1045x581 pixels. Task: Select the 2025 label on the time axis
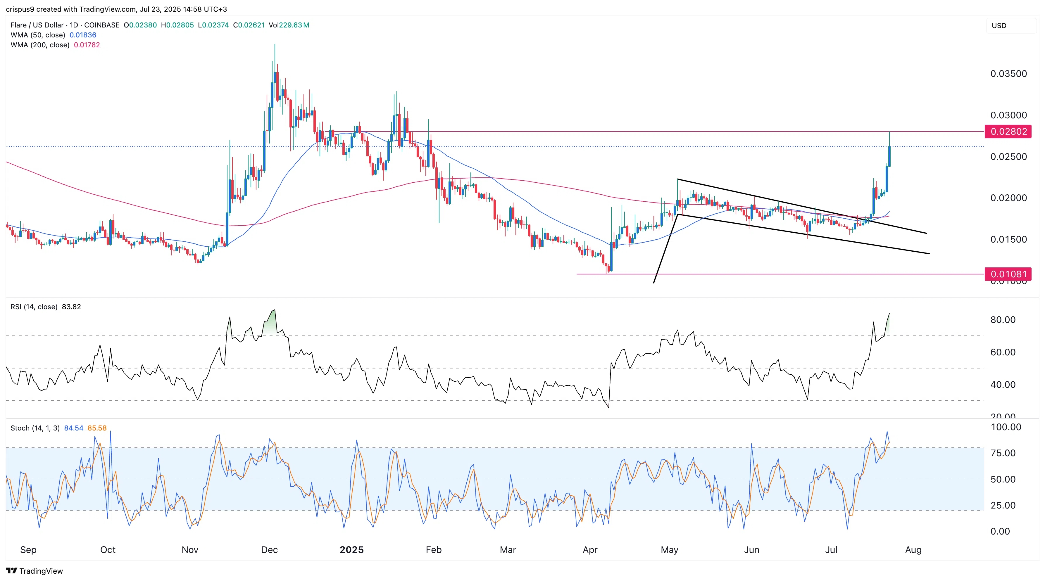pos(352,550)
